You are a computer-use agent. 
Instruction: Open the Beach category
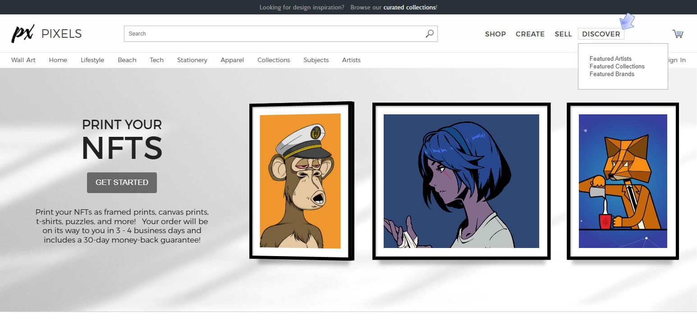[x=127, y=60]
